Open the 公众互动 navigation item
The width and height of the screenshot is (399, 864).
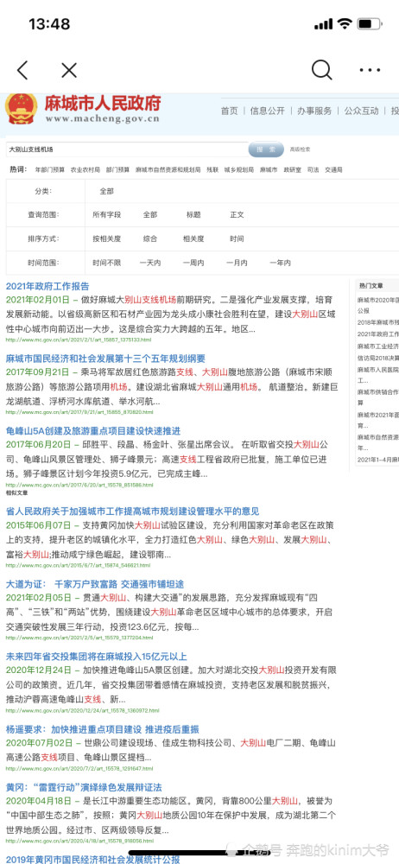[x=362, y=111]
